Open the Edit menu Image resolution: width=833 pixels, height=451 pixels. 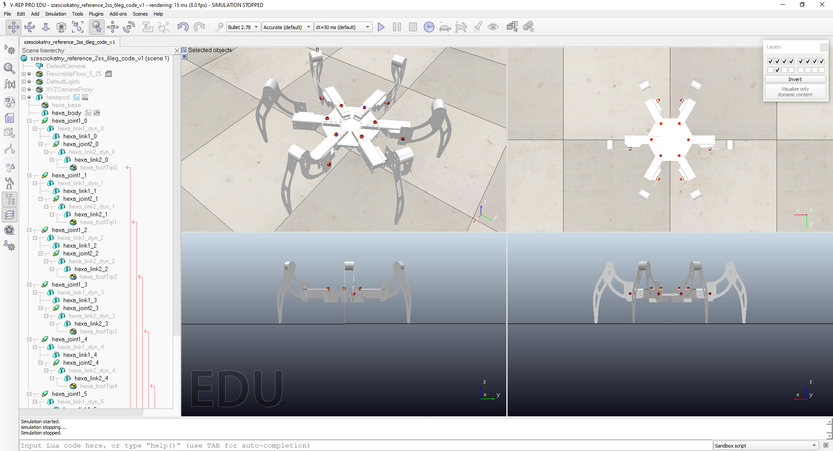tap(21, 14)
